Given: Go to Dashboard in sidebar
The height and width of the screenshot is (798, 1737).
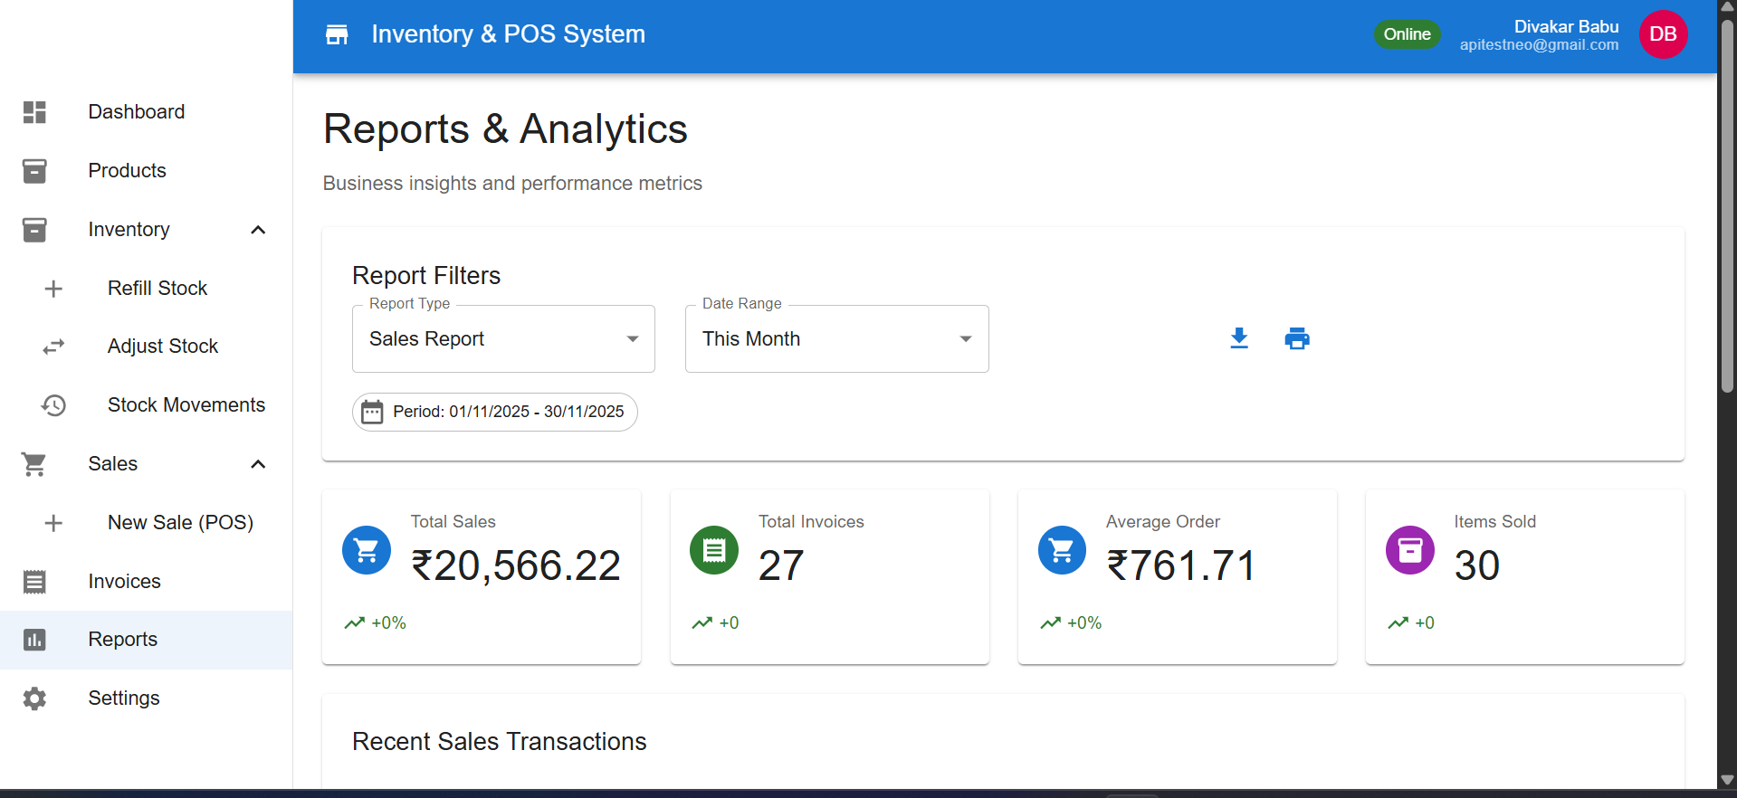Looking at the screenshot, I should pos(136,112).
